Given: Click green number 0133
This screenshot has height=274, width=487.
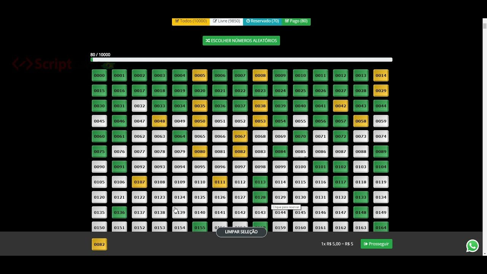Looking at the screenshot, I should pyautogui.click(x=361, y=197).
